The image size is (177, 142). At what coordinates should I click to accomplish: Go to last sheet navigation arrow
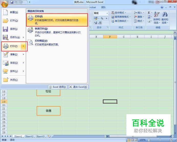click(x=10, y=136)
